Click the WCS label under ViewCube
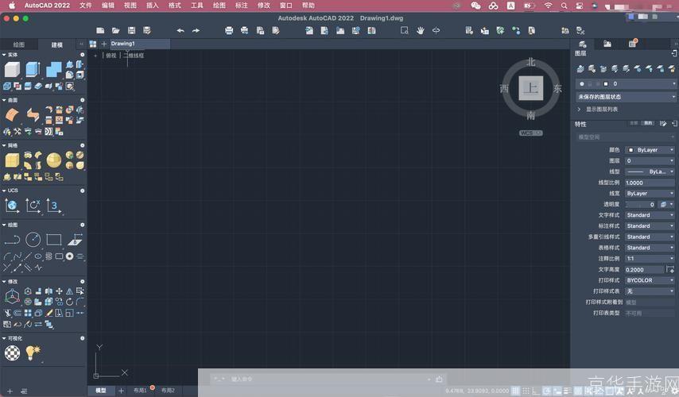 (531, 133)
